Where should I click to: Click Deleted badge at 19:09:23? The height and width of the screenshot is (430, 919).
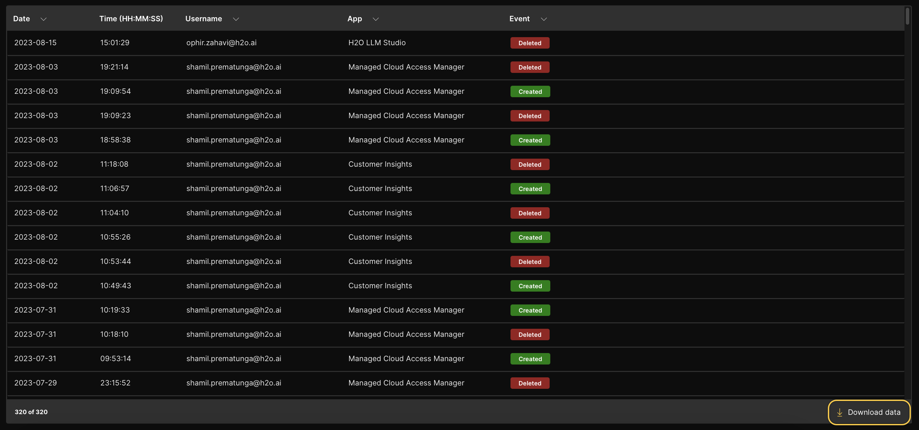point(529,116)
